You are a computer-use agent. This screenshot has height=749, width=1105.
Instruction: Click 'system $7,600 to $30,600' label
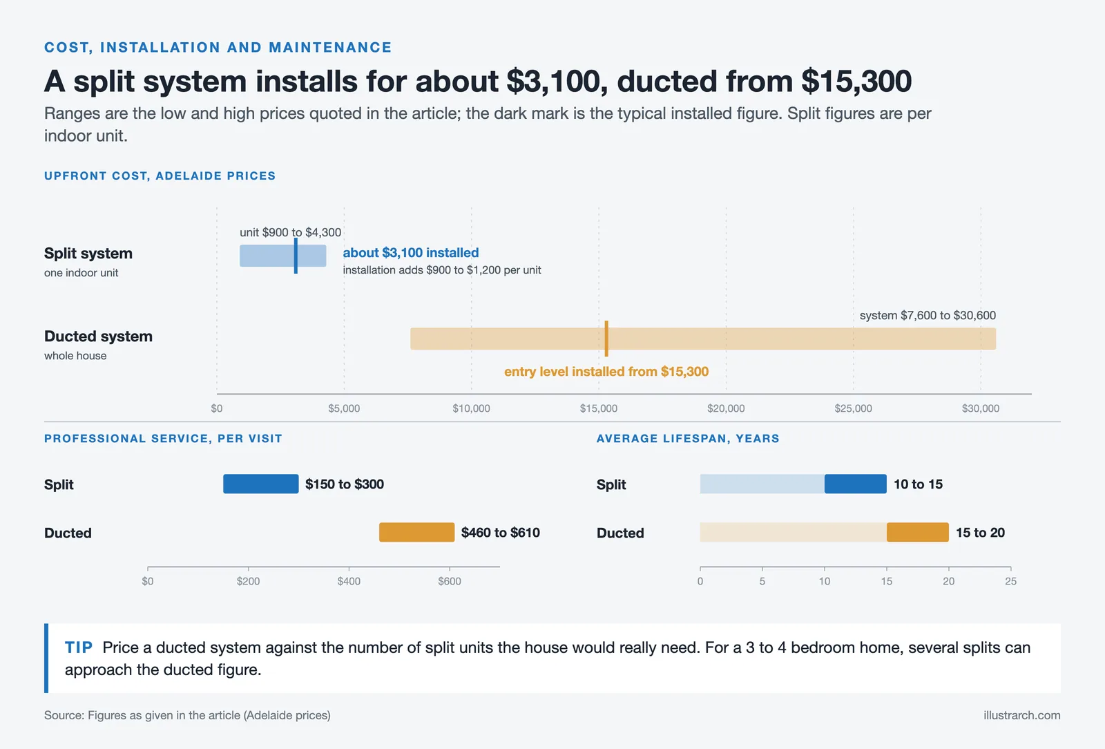point(928,315)
